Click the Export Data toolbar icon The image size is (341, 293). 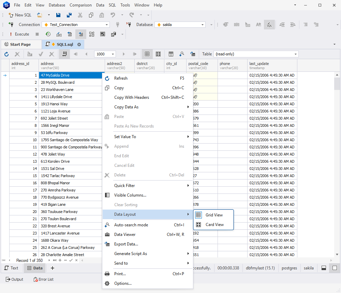(x=193, y=54)
